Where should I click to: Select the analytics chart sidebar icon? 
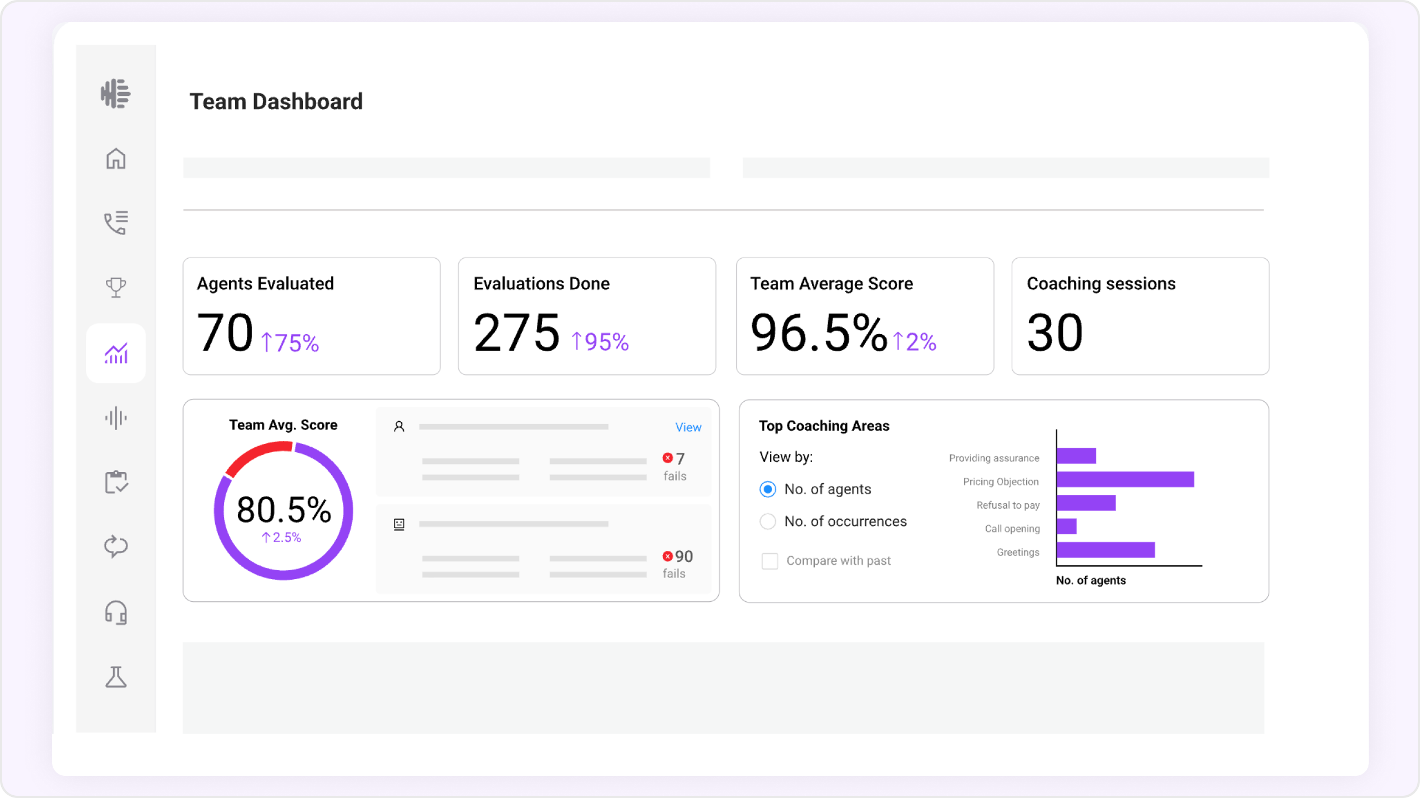pyautogui.click(x=115, y=353)
